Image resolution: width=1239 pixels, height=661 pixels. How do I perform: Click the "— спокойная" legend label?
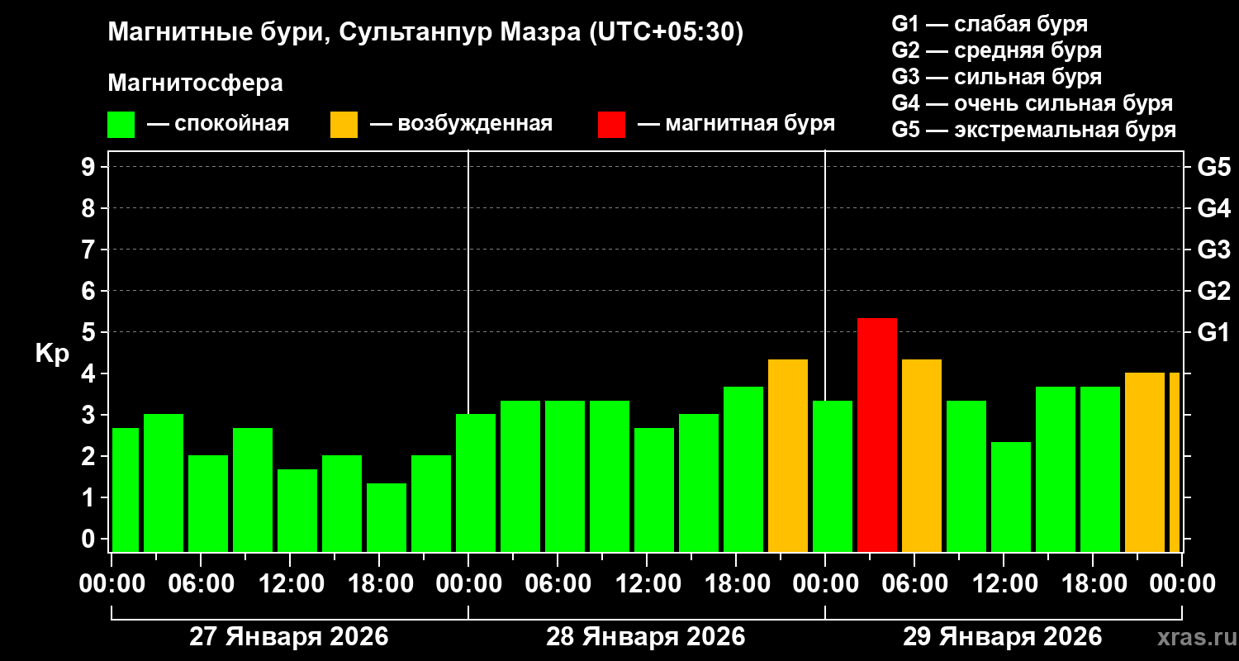click(x=218, y=124)
